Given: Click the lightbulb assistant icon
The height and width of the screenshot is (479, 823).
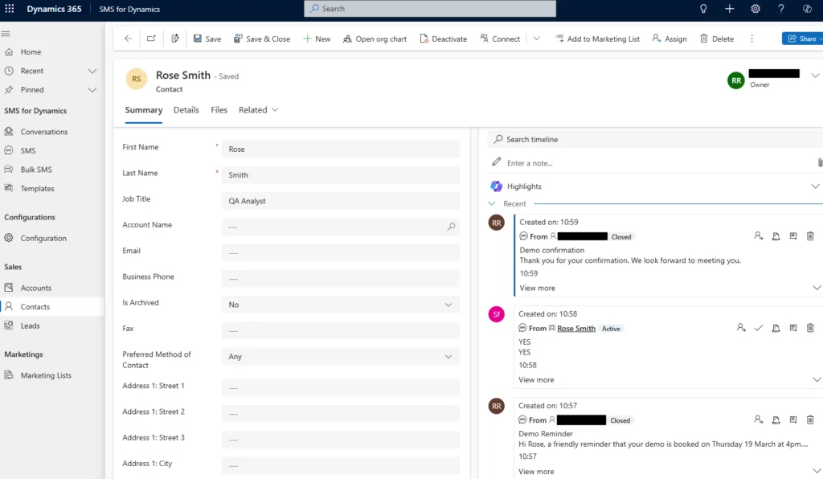Looking at the screenshot, I should tap(703, 8).
